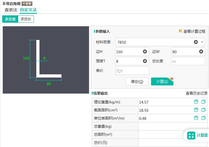Copy the 截面面积 result 18.56
209x147 pixels.
[203, 110]
